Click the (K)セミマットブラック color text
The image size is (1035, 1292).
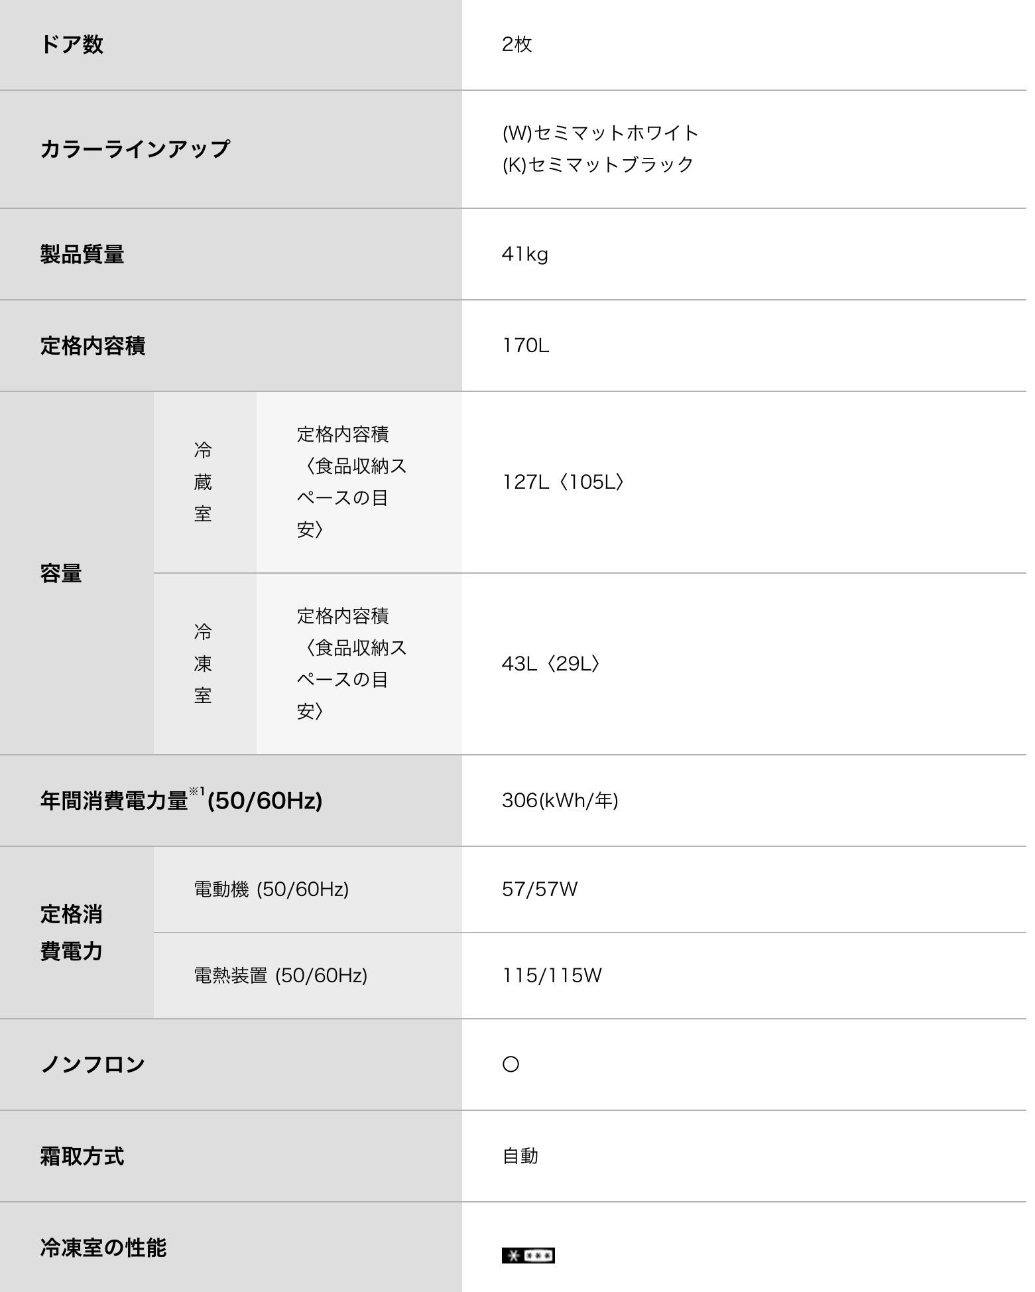click(x=597, y=164)
